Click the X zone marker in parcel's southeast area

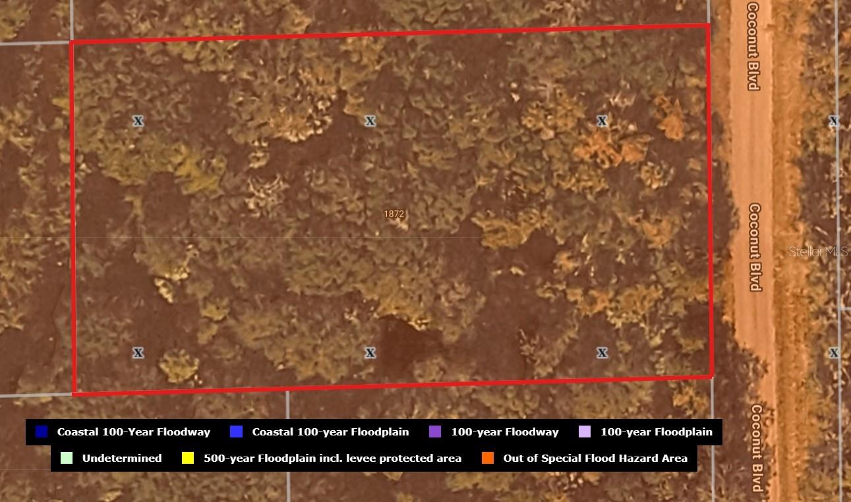point(602,353)
